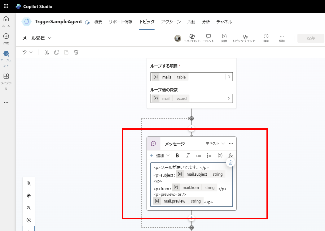Zoom in on the canvas
This screenshot has width=325, height=231.
click(x=29, y=183)
